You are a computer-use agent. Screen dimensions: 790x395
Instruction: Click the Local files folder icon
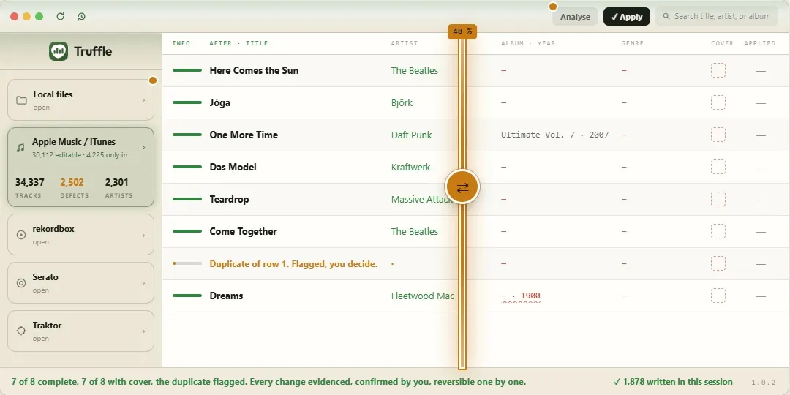[21, 100]
